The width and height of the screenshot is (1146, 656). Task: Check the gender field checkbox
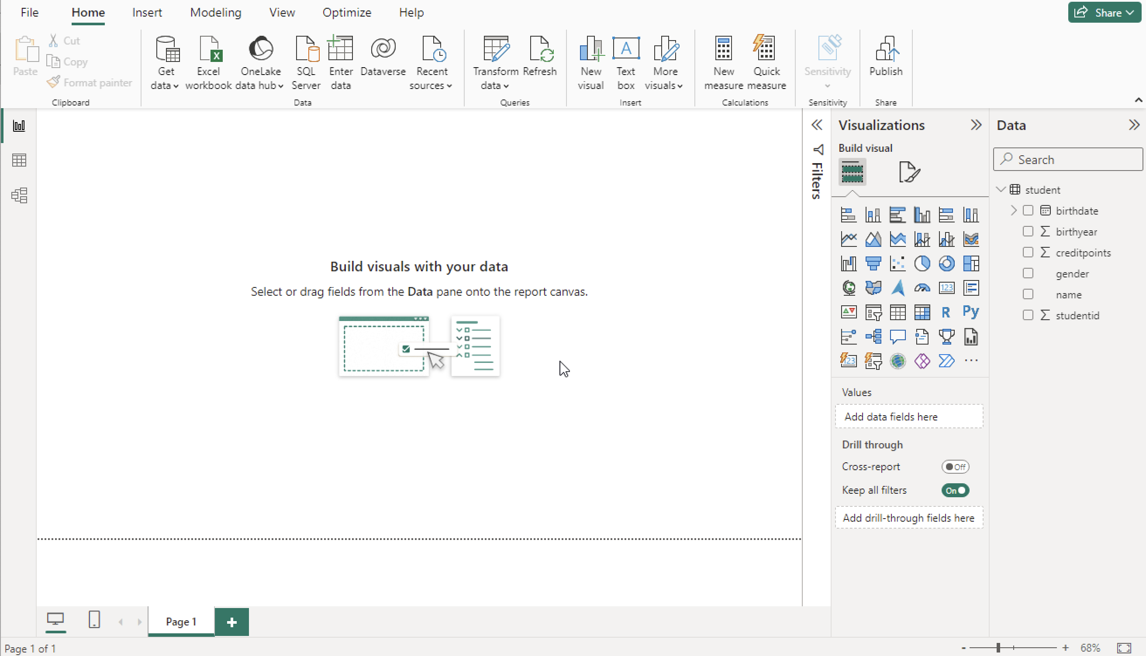click(1028, 273)
